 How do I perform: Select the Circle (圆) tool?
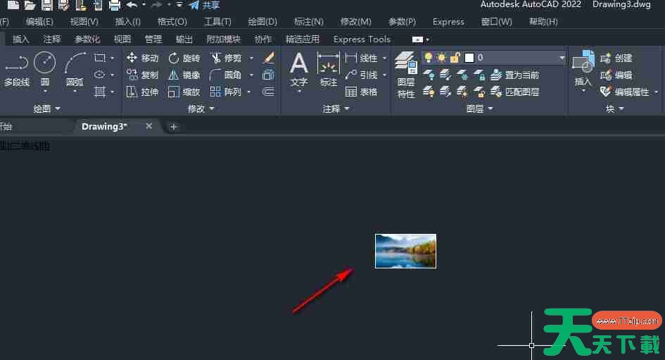pos(44,70)
